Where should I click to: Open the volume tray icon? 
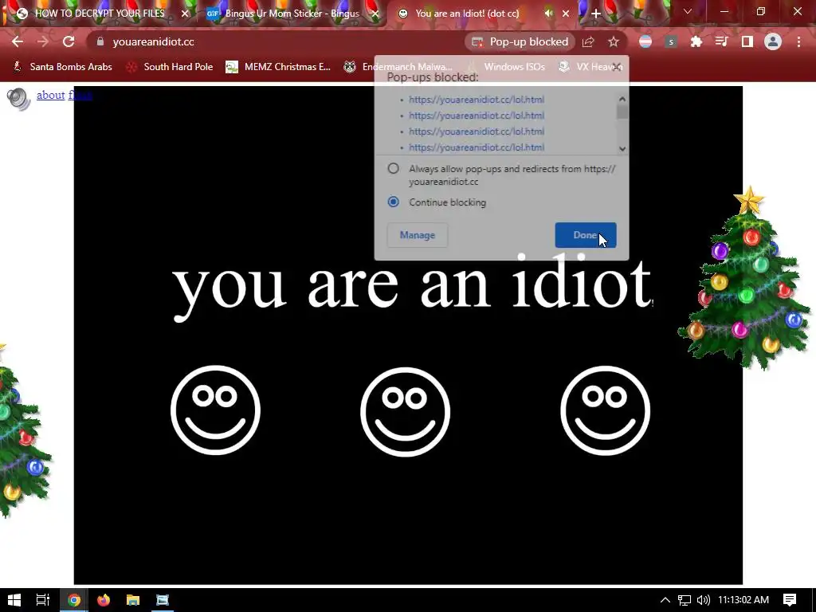[x=703, y=600]
